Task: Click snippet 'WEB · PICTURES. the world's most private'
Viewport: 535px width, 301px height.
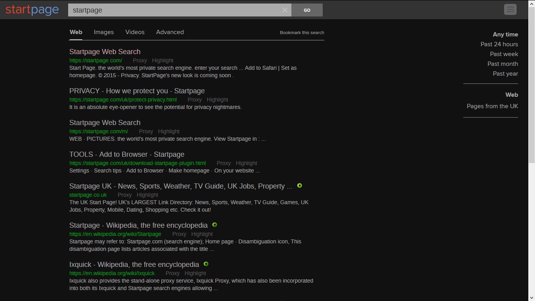Action: click(167, 139)
